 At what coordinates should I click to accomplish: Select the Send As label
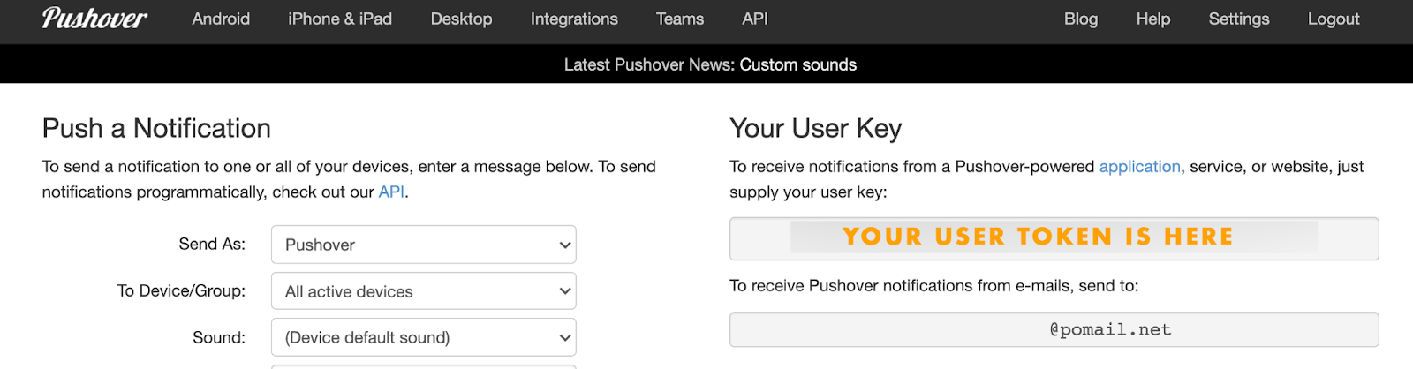click(212, 244)
